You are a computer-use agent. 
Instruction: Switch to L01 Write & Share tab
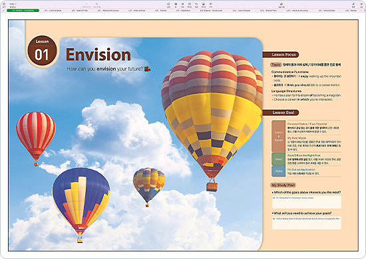pos(137,11)
